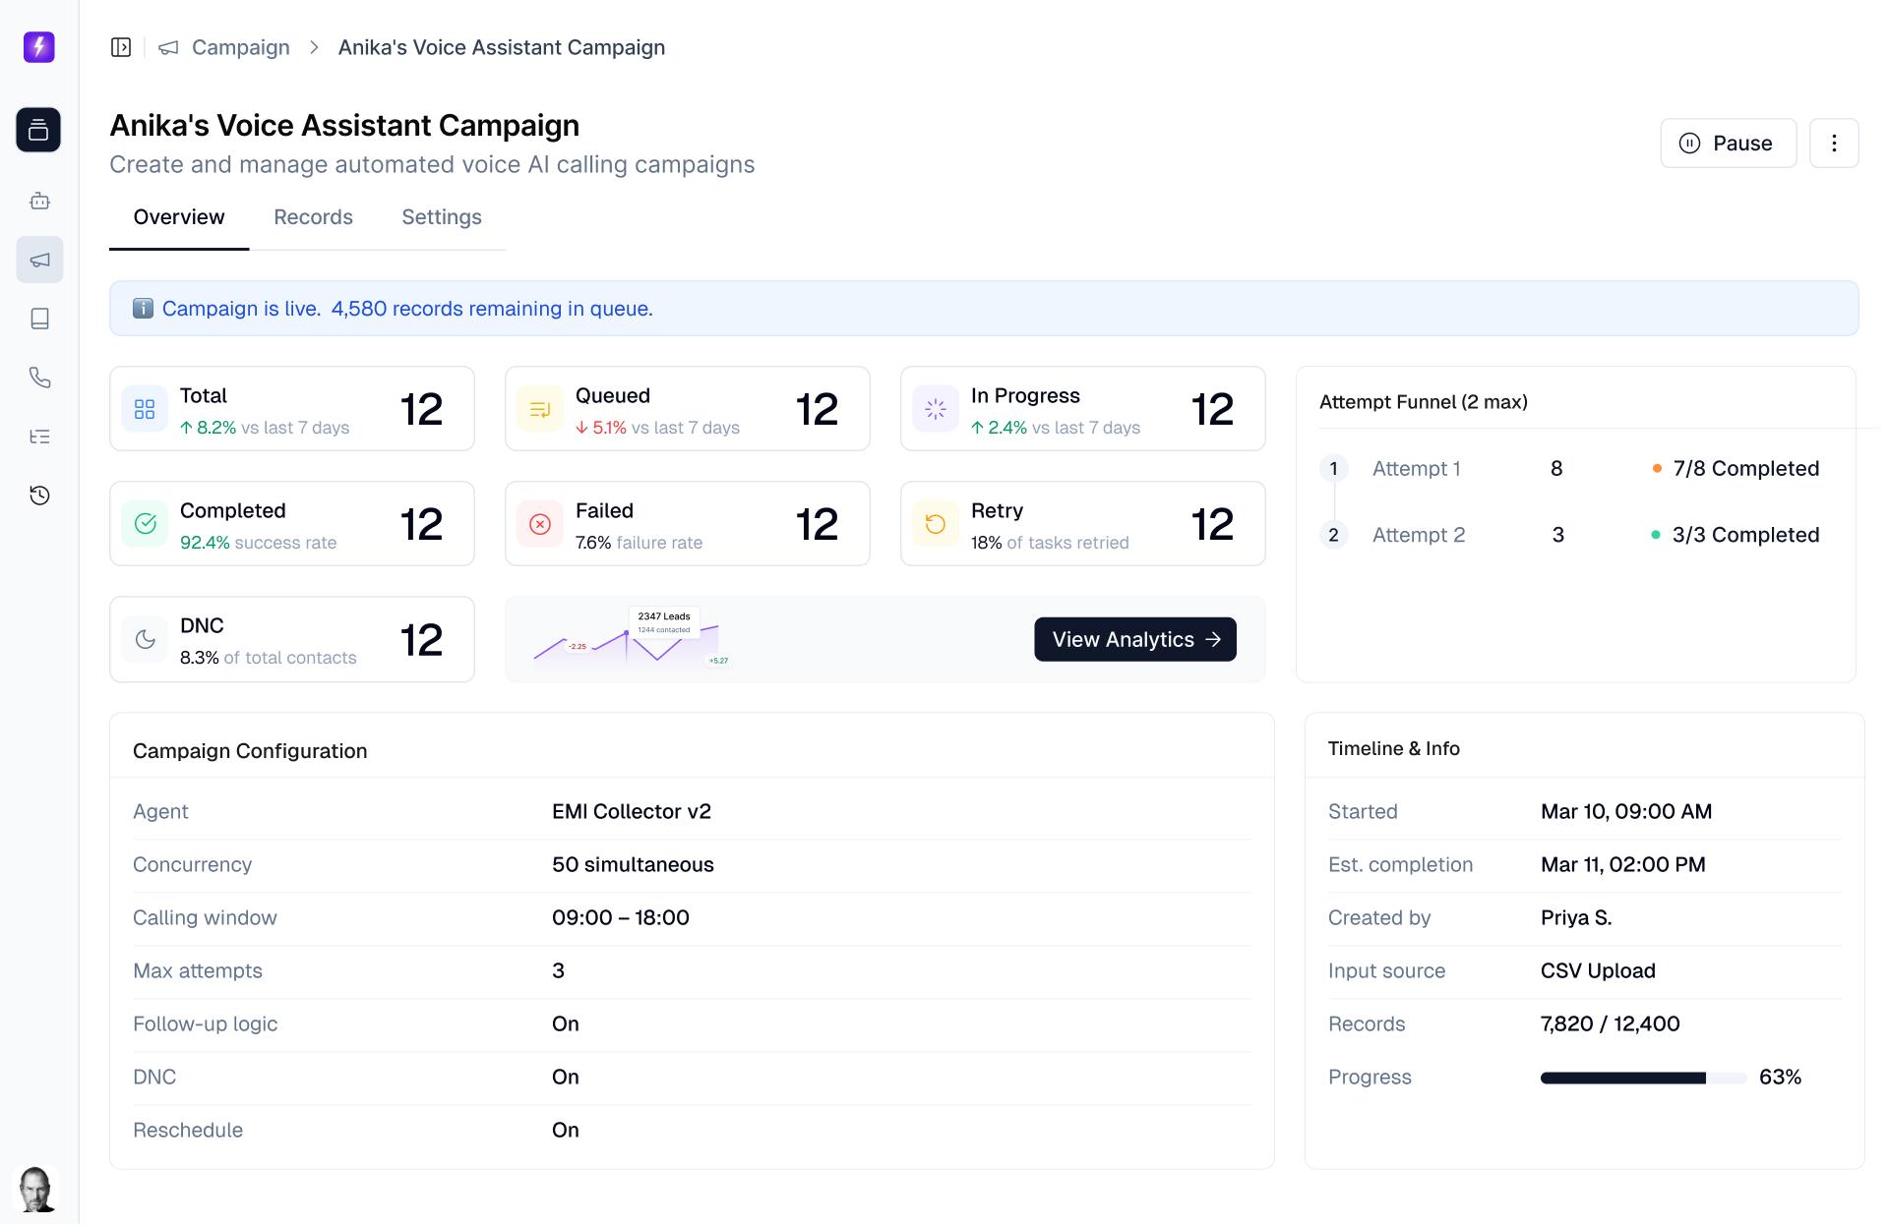
Task: Click the dark inbox icon in sidebar
Action: pos(37,131)
